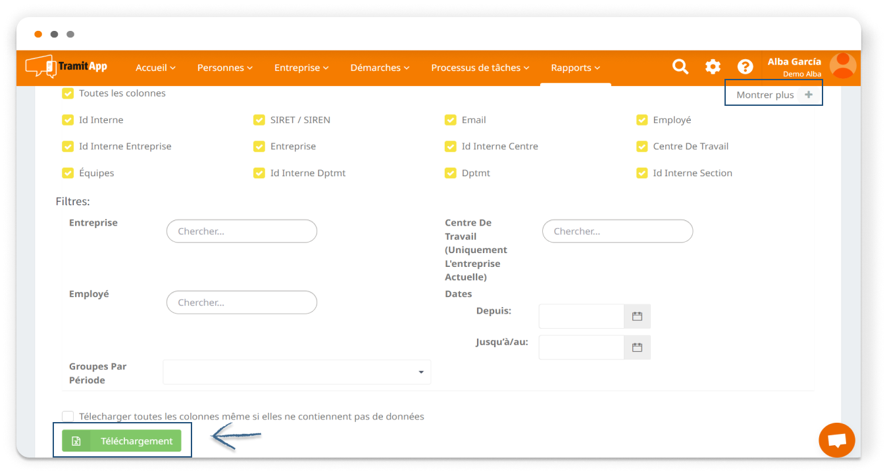Open the Personnes dropdown menu
This screenshot has height=474, width=887.
point(225,68)
